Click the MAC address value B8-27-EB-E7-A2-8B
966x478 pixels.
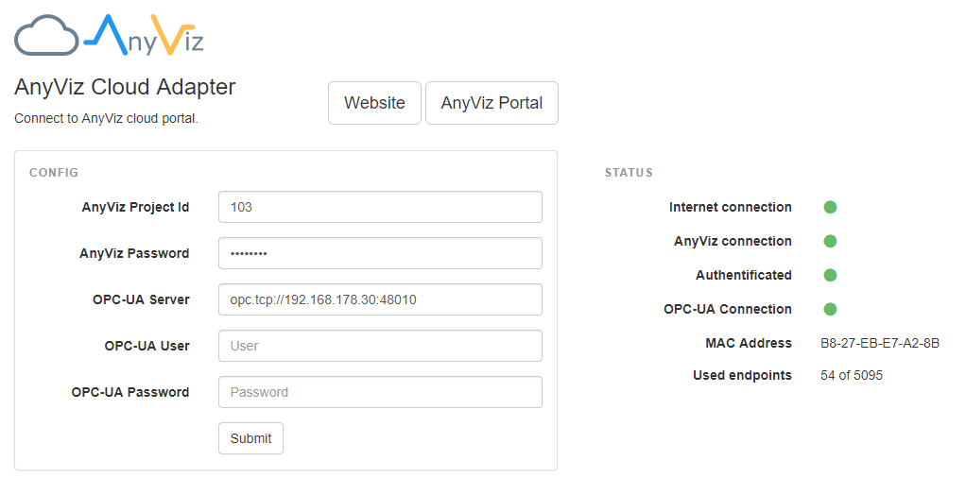click(x=880, y=343)
